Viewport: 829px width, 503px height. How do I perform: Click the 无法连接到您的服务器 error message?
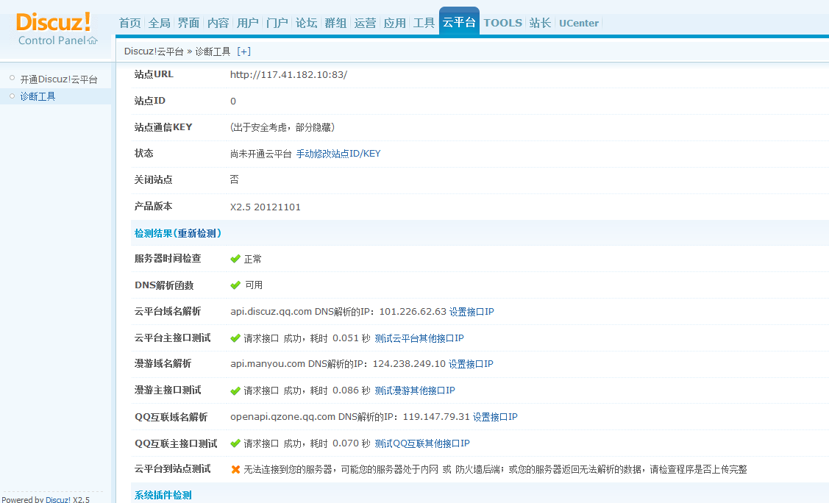tap(495, 469)
